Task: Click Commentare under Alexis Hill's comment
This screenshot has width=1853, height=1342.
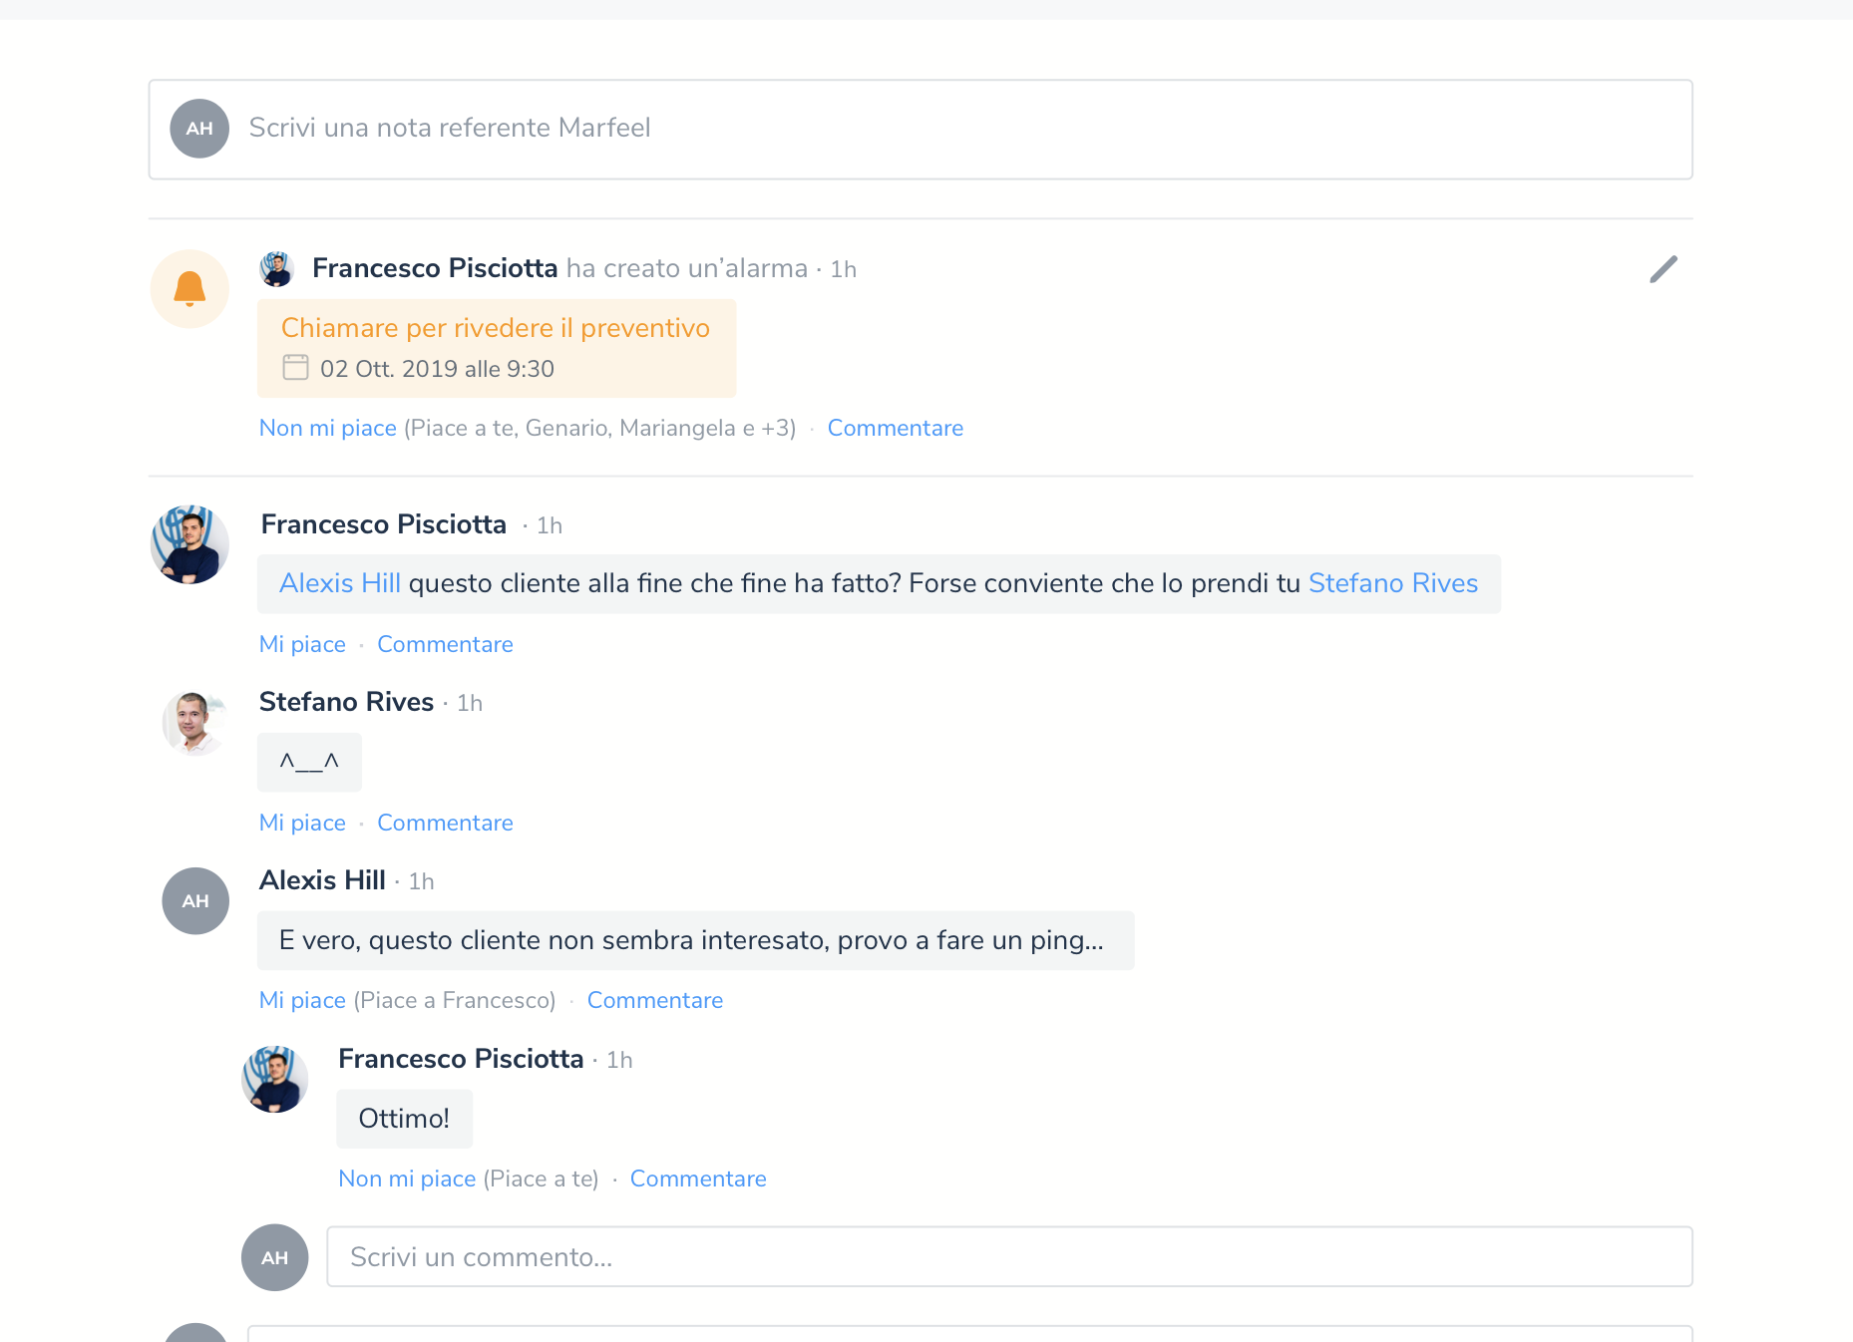Action: [654, 1000]
